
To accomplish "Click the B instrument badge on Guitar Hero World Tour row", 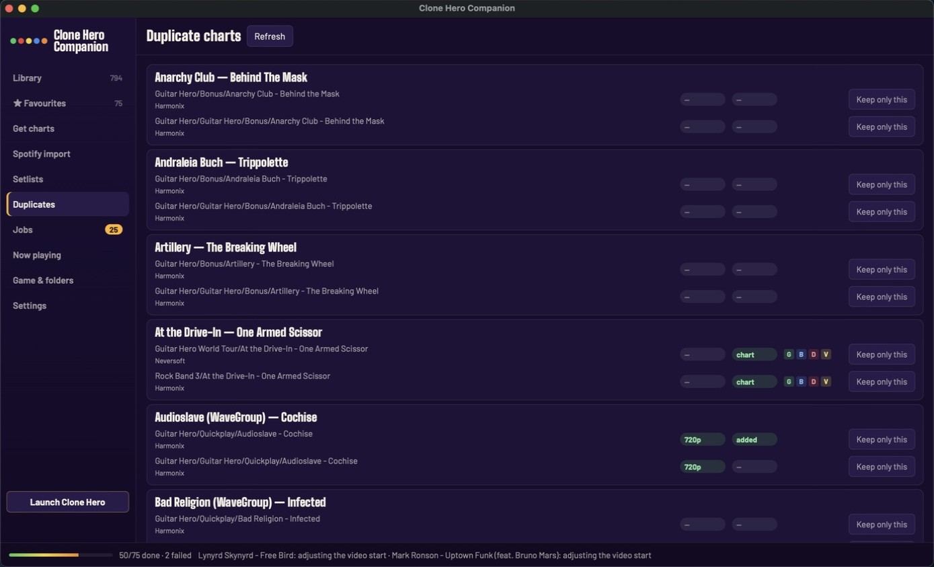I will coord(801,354).
